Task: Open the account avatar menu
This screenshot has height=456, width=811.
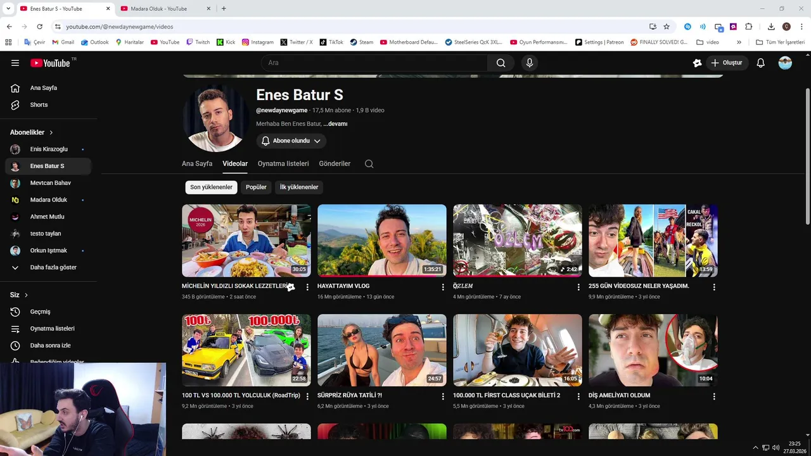Action: coord(785,63)
